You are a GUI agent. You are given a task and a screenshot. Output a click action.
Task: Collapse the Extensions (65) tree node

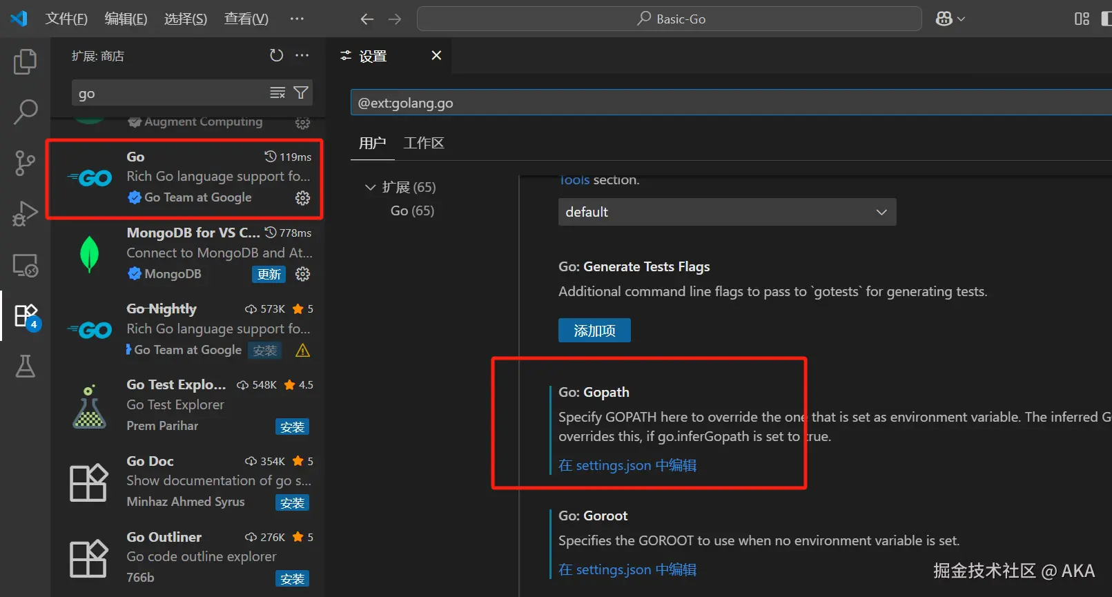pos(371,187)
